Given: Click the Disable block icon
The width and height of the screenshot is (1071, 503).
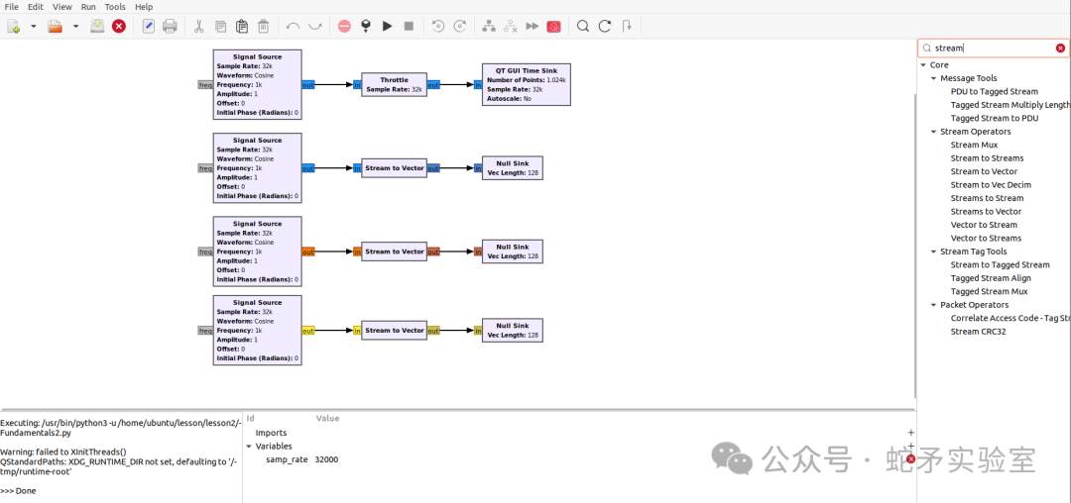Looking at the screenshot, I should pos(511,27).
